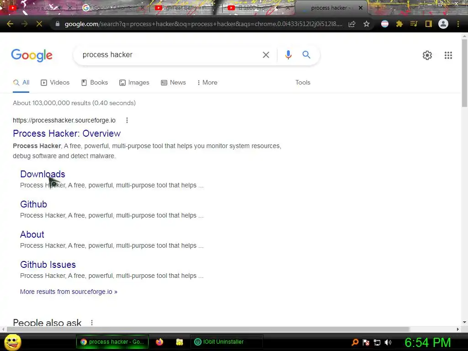Switch to IObit Uninstaller in the taskbar
The height and width of the screenshot is (351, 468).
[x=227, y=342]
